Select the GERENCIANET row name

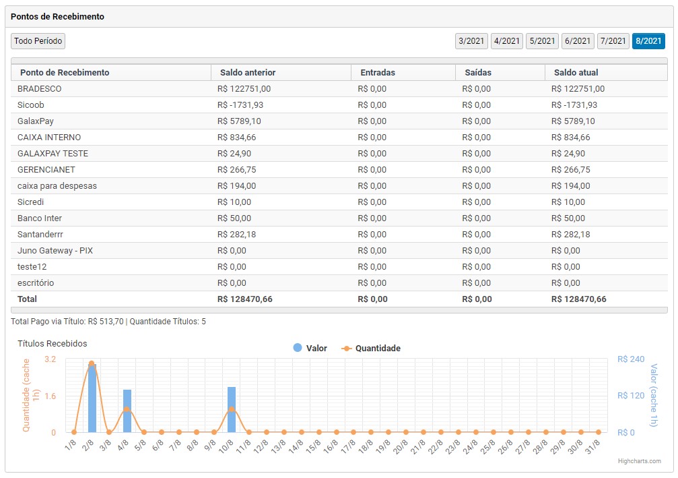[46, 170]
